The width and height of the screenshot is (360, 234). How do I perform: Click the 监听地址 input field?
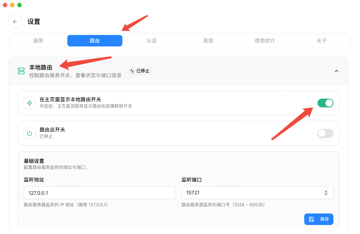[100, 193]
